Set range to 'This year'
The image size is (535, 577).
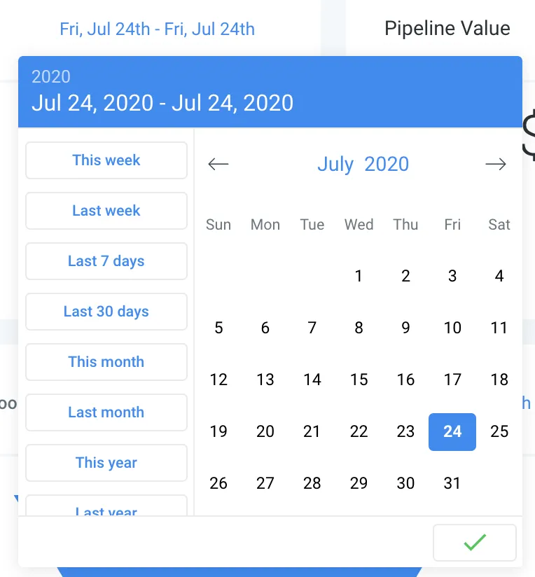(x=106, y=463)
